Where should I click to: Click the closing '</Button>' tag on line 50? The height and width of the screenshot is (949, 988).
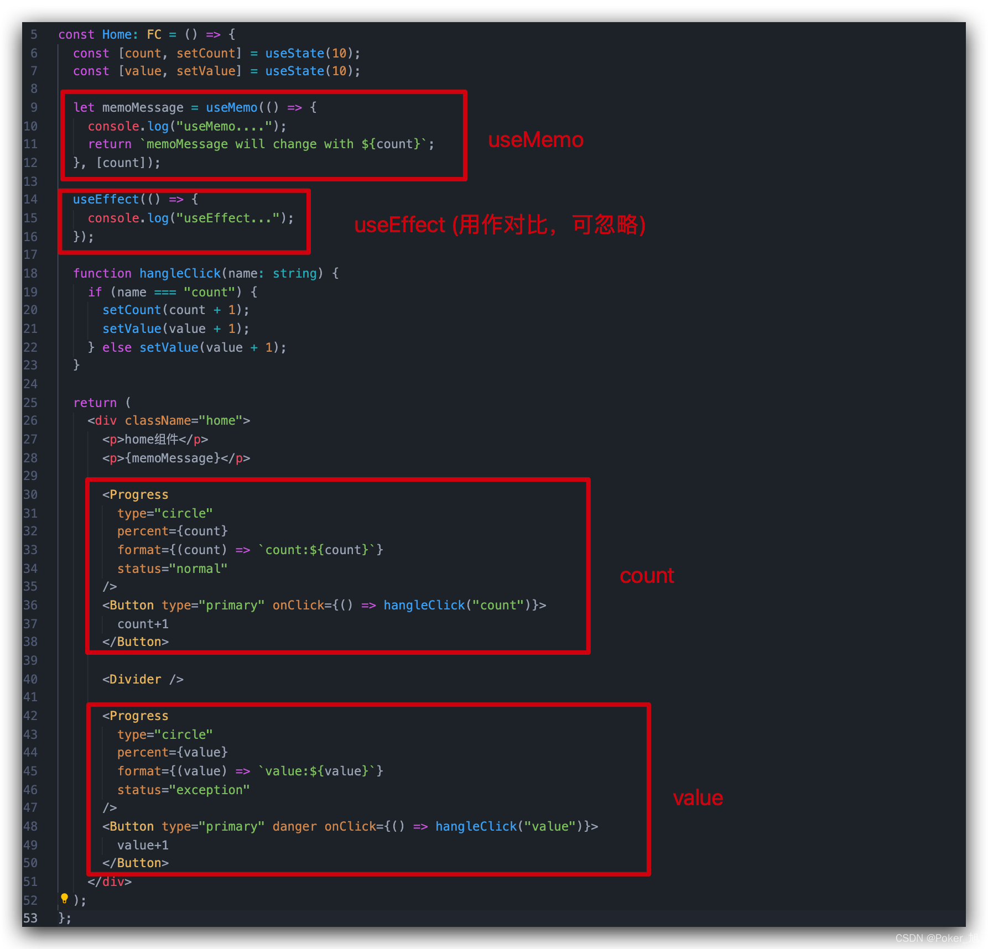(136, 863)
